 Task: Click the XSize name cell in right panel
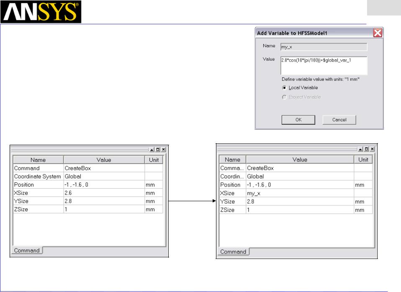pos(232,193)
